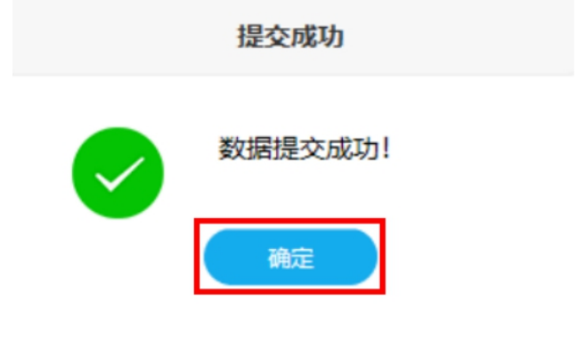Close the success popup using 确定
Screen dimensions: 586x357
(x=290, y=257)
